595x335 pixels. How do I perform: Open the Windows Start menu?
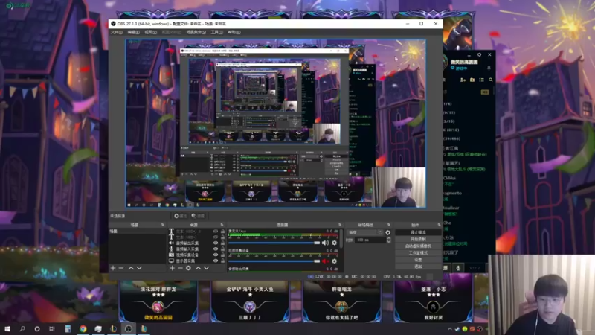point(7,328)
